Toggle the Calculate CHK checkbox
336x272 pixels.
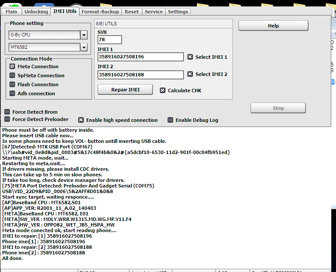pos(162,91)
